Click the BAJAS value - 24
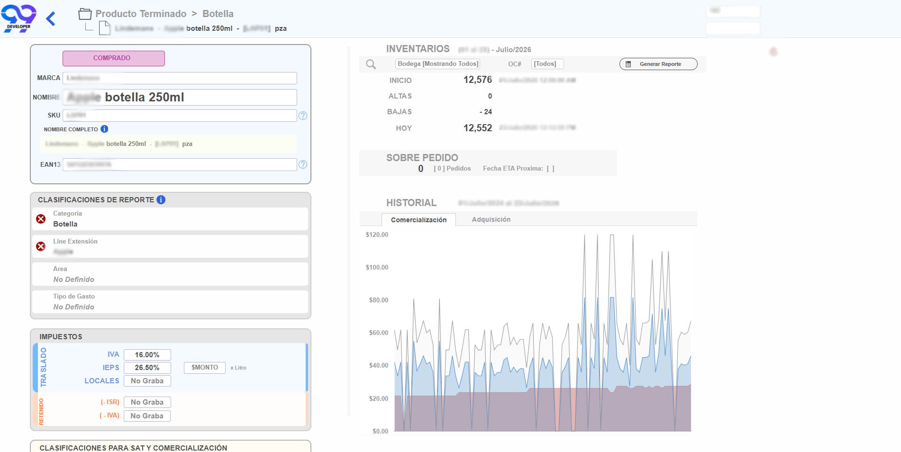 tap(486, 112)
